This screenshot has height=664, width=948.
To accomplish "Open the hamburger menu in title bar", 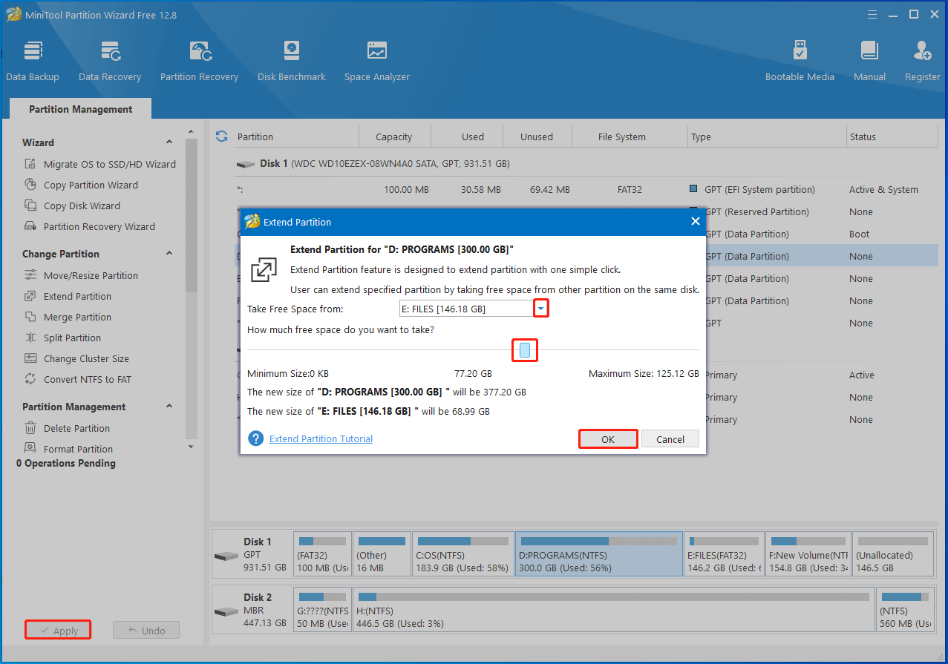I will coord(872,15).
